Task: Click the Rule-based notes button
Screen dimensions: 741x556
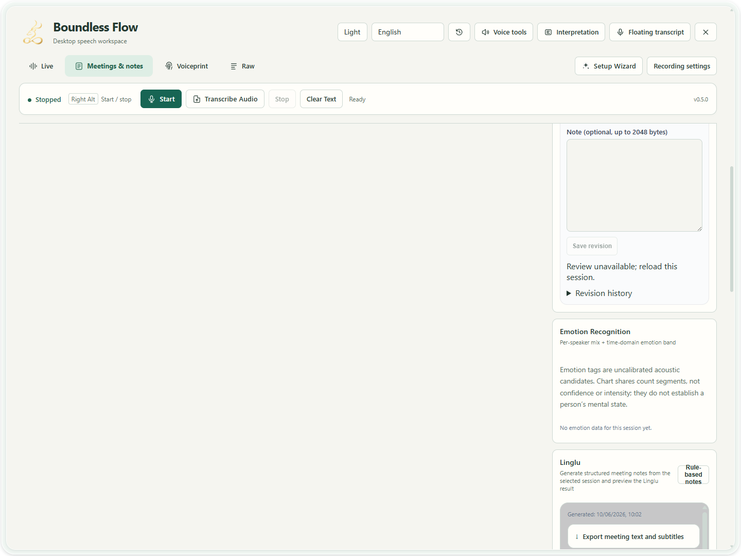Action: point(693,475)
